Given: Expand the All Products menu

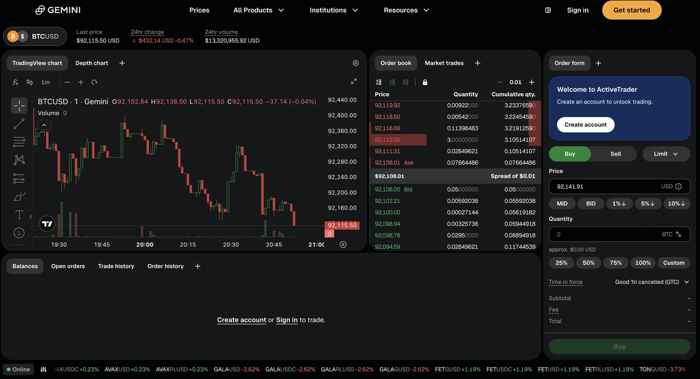Looking at the screenshot, I should pyautogui.click(x=259, y=10).
